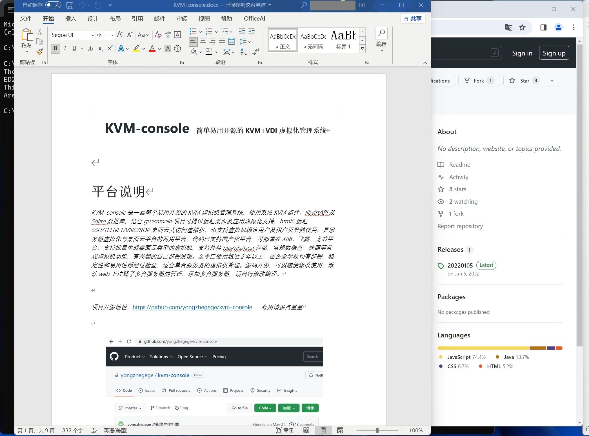Image resolution: width=589 pixels, height=436 pixels.
Task: Click the yellow text highlight color button
Action: [136, 48]
